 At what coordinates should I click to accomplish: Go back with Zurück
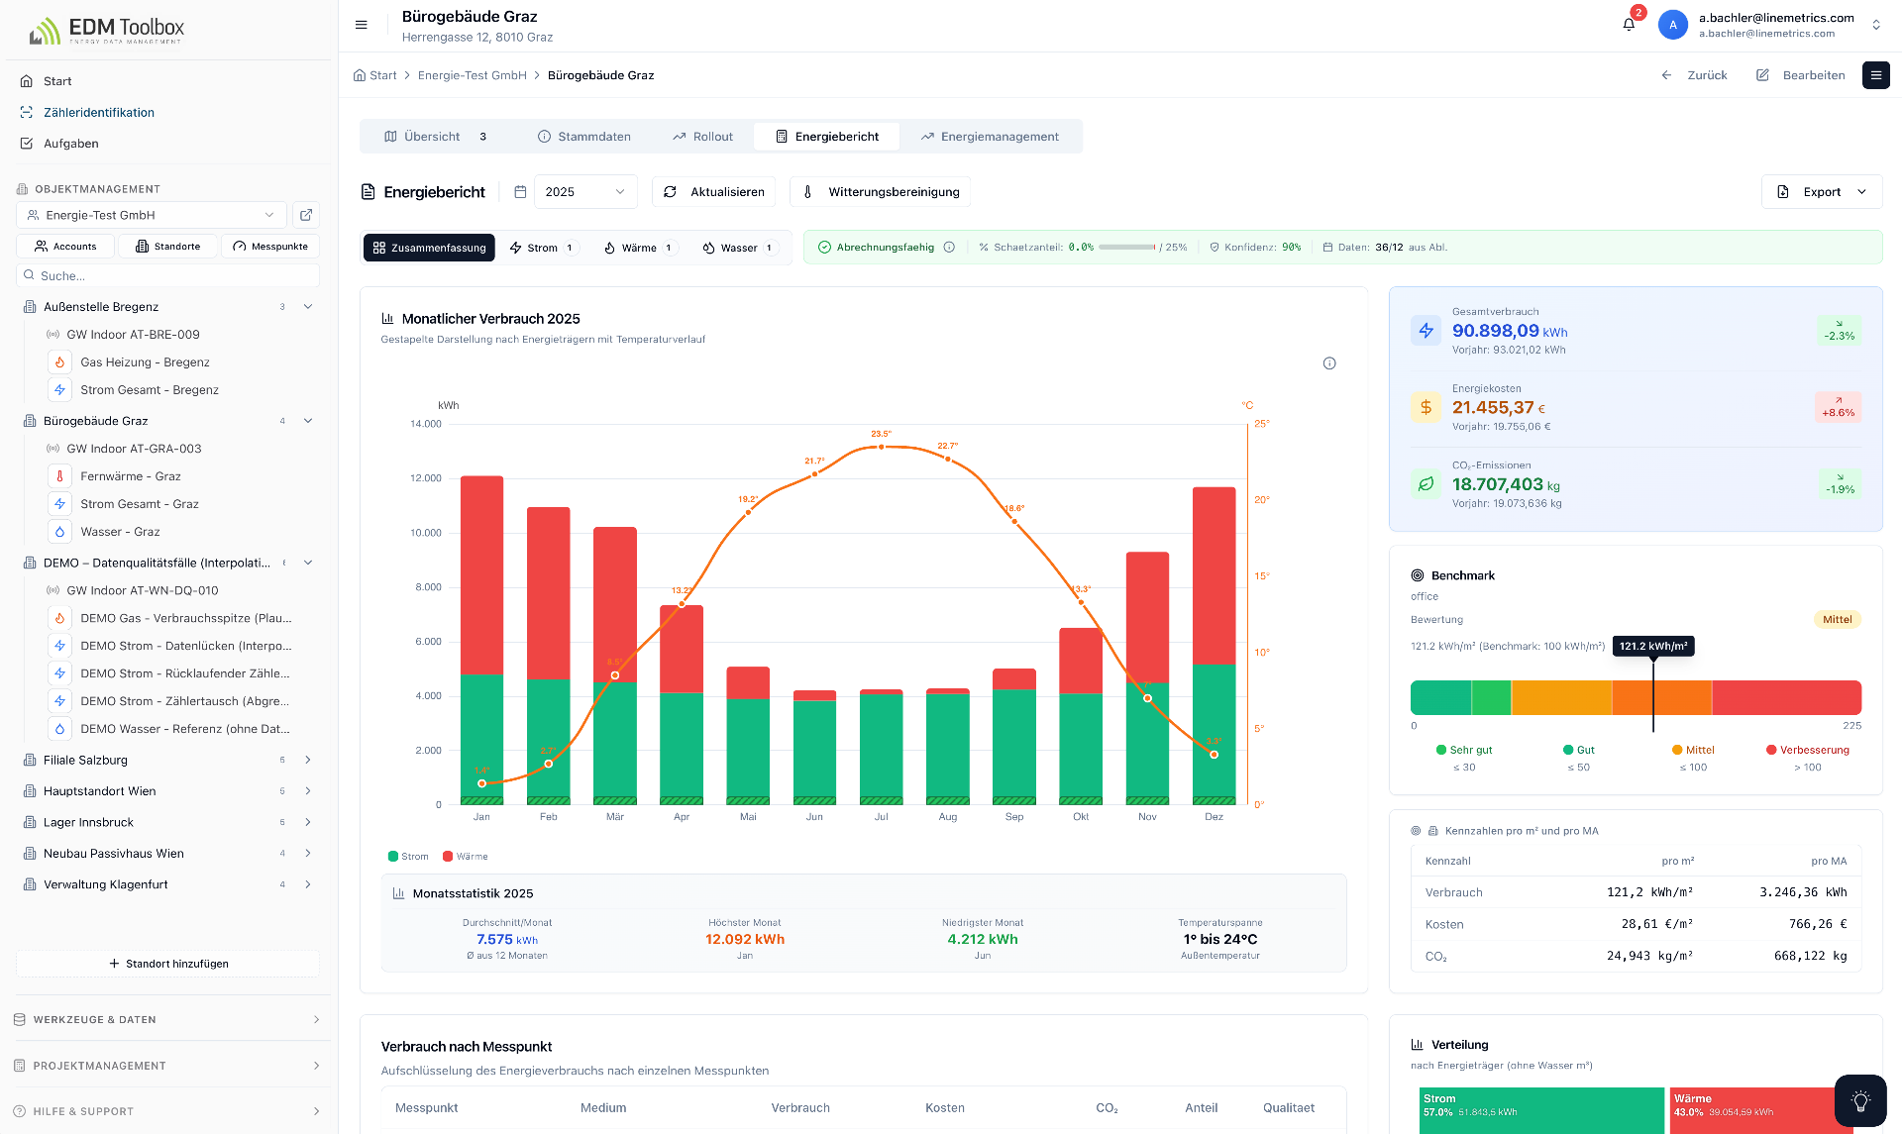pyautogui.click(x=1693, y=75)
